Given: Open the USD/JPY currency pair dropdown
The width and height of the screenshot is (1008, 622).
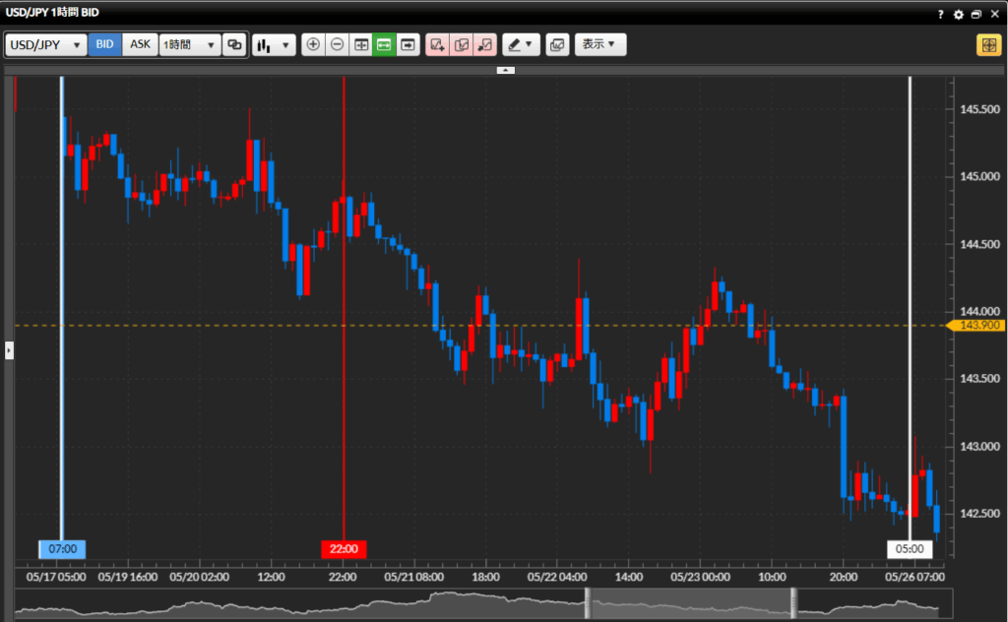Looking at the screenshot, I should [46, 45].
